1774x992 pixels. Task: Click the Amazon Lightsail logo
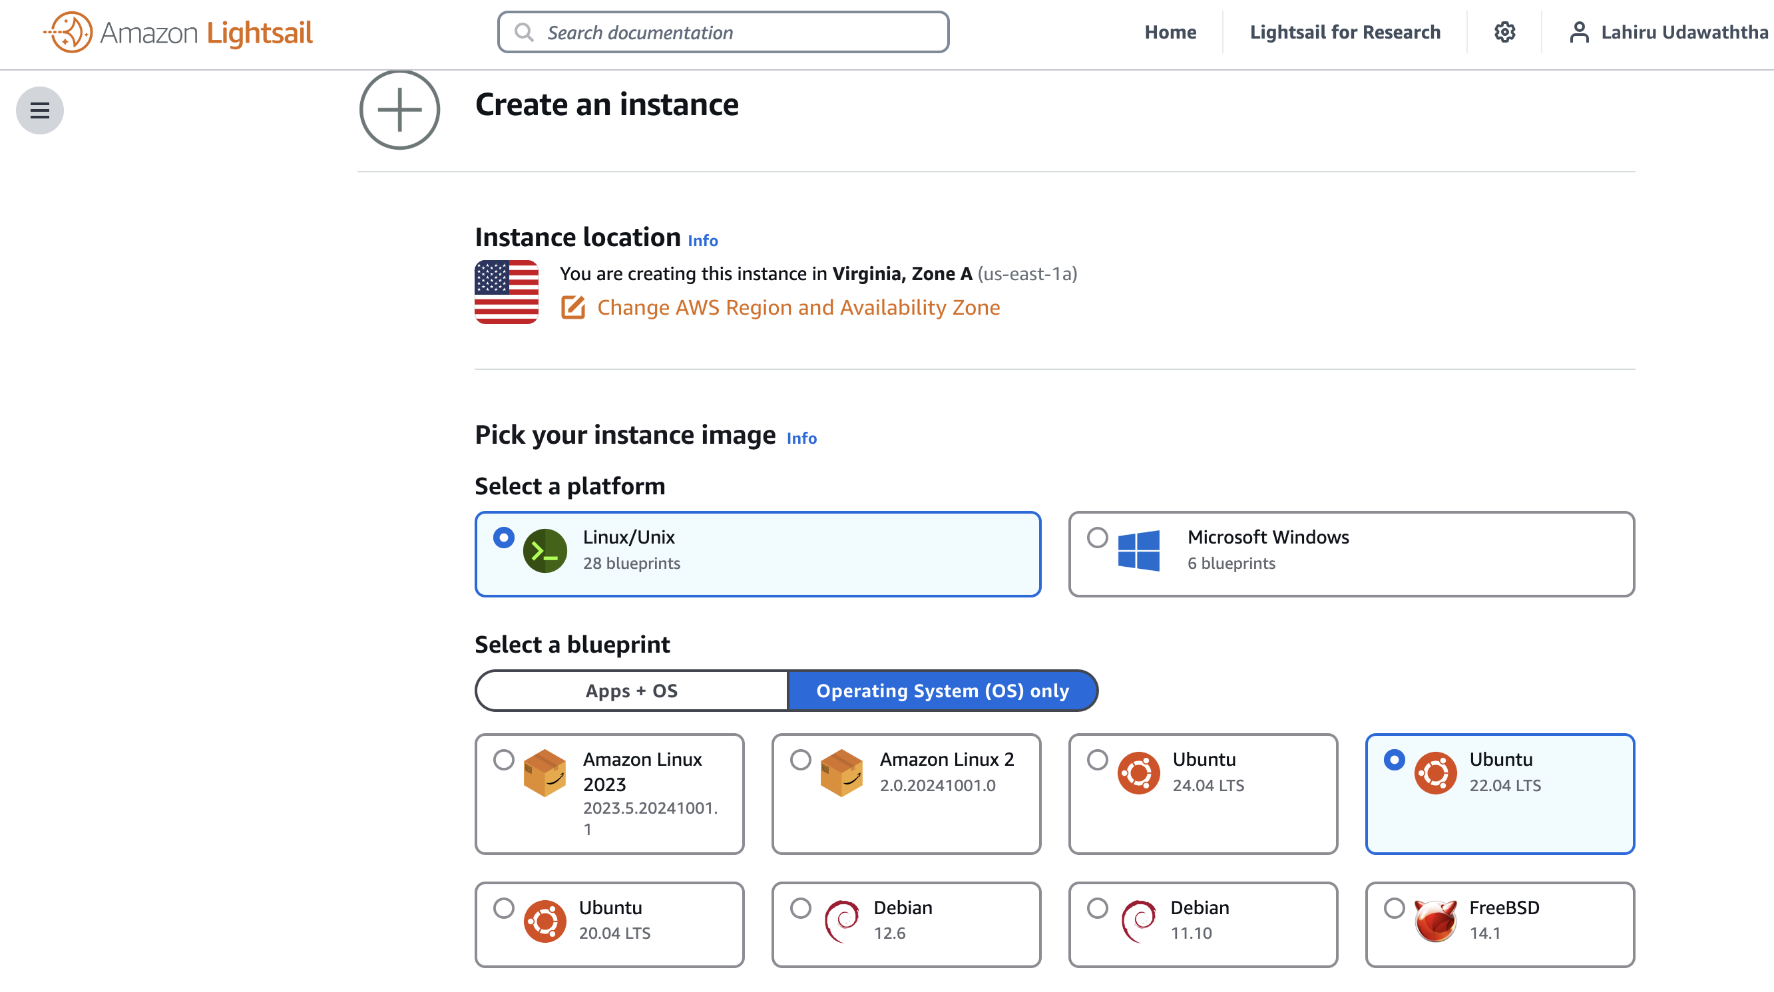(x=178, y=32)
